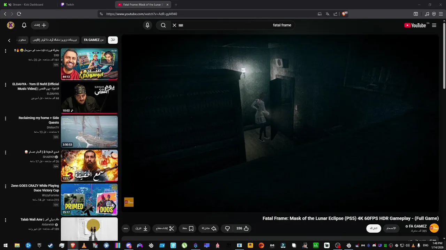Select the Project Zero Mask of Lunar Eclipse chip

pyautogui.click(x=55, y=40)
